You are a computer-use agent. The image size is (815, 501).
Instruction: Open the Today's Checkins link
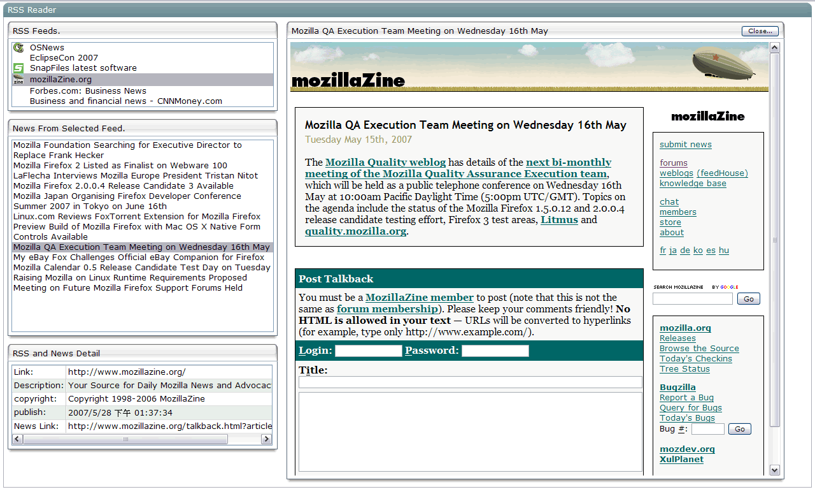tap(696, 359)
